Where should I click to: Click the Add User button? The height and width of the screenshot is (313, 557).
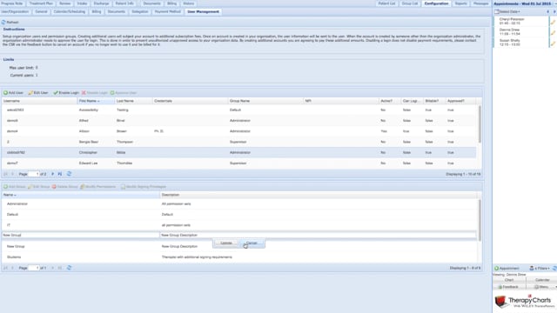13,93
